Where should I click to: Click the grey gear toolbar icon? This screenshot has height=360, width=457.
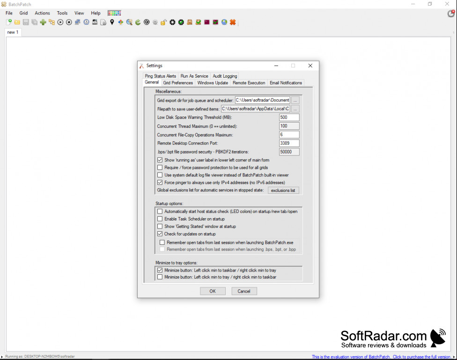155,22
